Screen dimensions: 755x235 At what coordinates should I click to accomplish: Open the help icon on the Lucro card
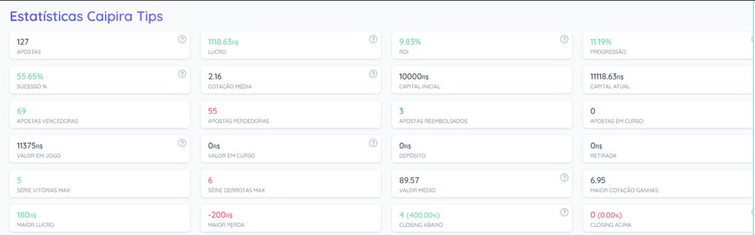[x=372, y=39]
